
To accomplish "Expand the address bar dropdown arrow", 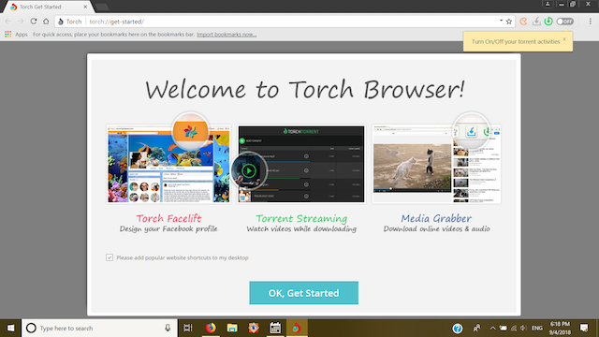I will click(501, 21).
